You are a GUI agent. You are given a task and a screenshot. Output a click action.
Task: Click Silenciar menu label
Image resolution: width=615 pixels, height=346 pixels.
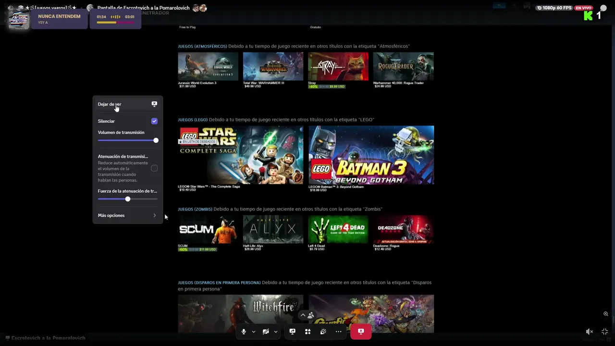tap(106, 122)
